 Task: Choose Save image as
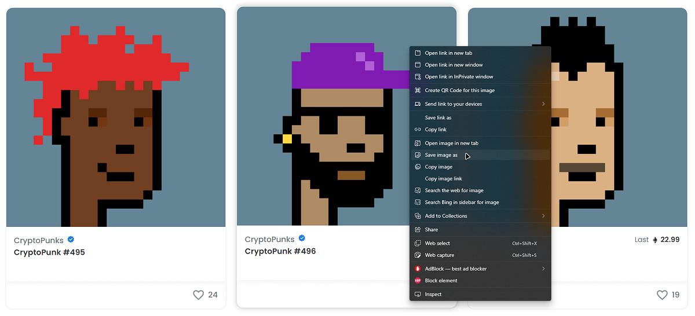[480, 155]
